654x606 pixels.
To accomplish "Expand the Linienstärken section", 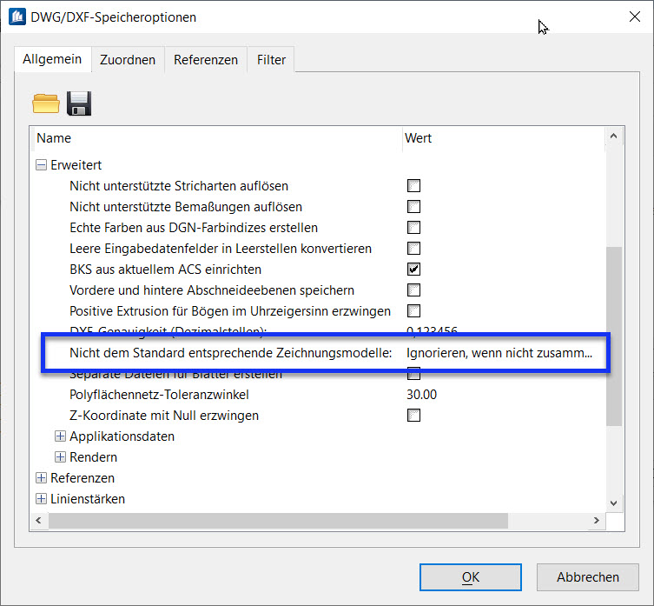I will point(41,499).
